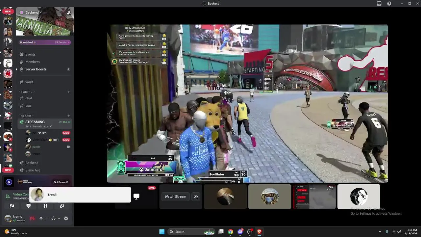
Task: Click the Watch Stream button
Action: tap(175, 197)
